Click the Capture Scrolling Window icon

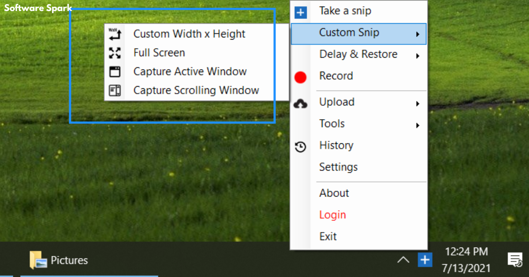[x=115, y=91]
